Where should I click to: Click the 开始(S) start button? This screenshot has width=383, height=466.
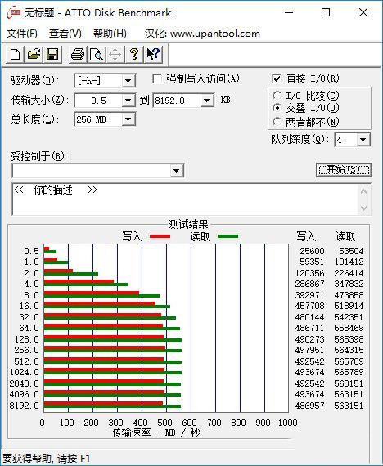click(x=344, y=170)
